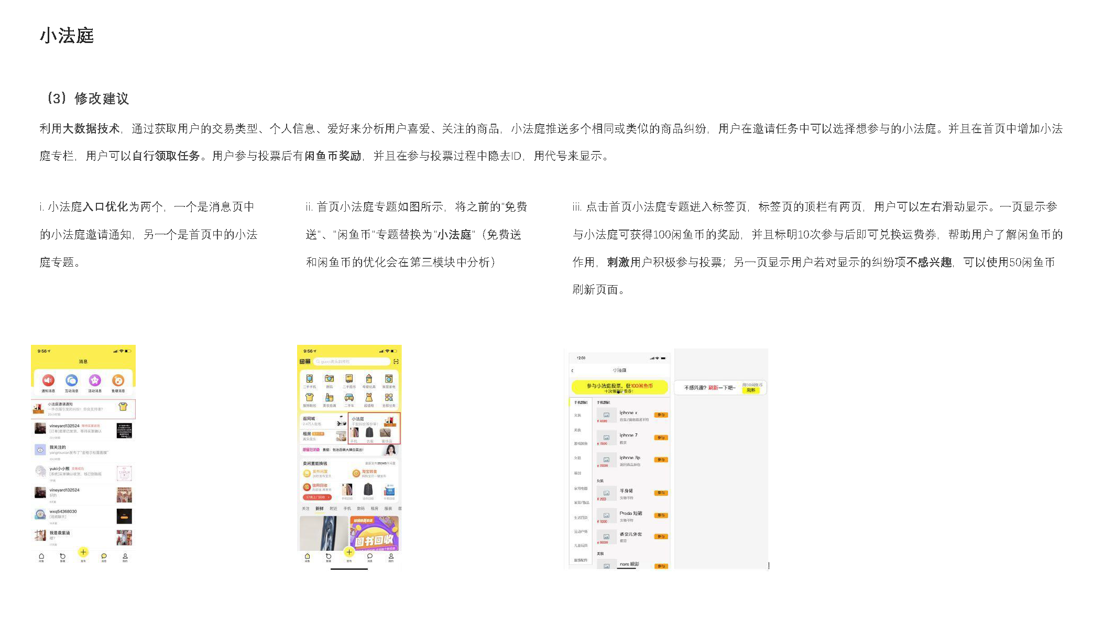This screenshot has width=1104, height=621.
Task: Tap the back chevron on the 小法庭 page
Action: (x=573, y=370)
